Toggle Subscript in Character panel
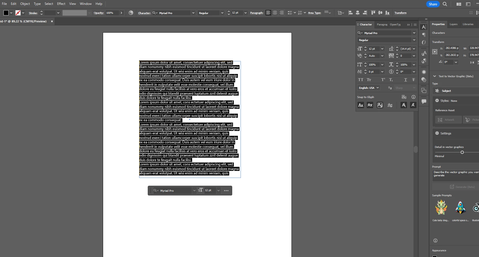Screen dimensions: 479x257 coord(391,80)
